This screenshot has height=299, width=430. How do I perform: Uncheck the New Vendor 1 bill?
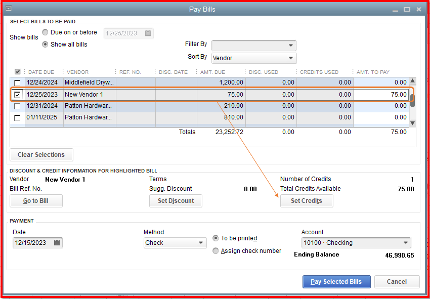(x=18, y=95)
